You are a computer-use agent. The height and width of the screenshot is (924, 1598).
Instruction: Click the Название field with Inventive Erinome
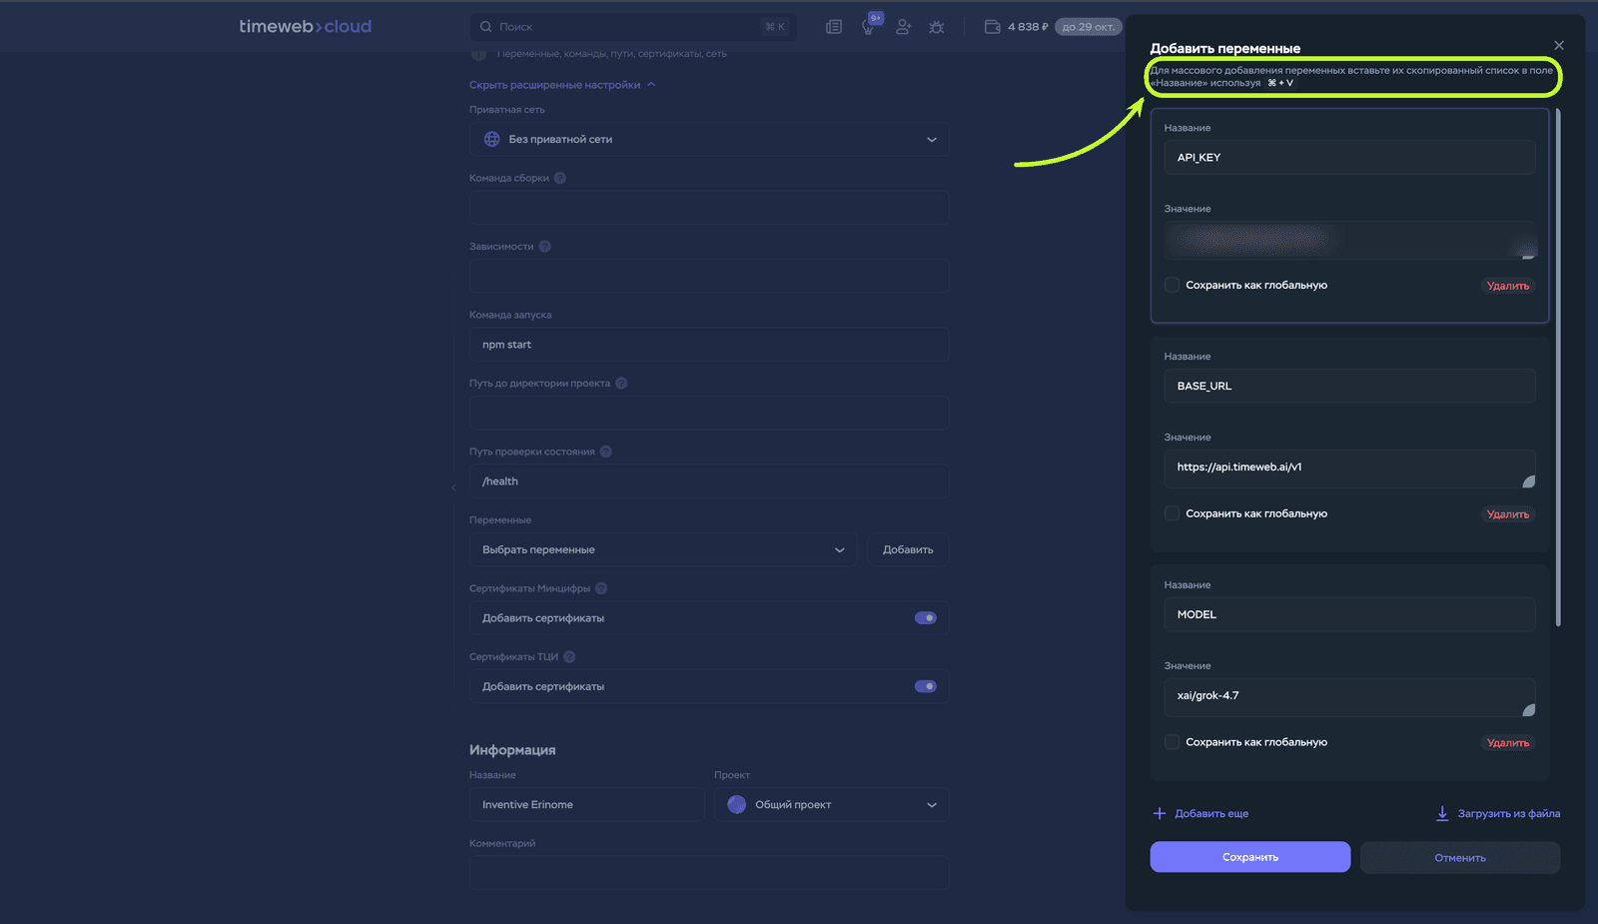pyautogui.click(x=587, y=805)
